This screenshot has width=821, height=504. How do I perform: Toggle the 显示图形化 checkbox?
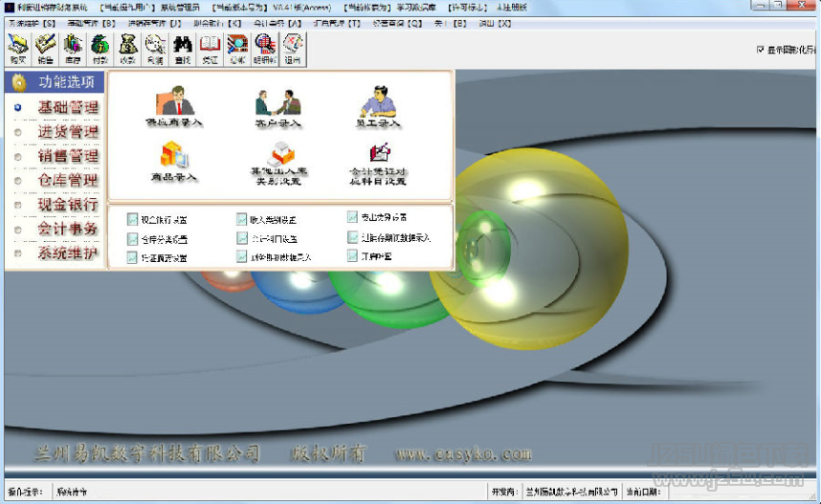click(x=761, y=49)
